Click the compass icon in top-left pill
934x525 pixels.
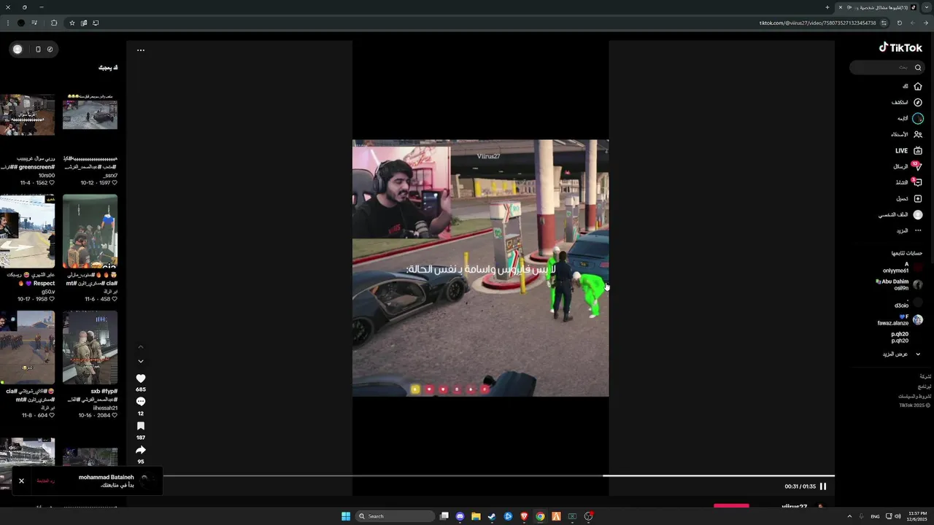pos(50,49)
